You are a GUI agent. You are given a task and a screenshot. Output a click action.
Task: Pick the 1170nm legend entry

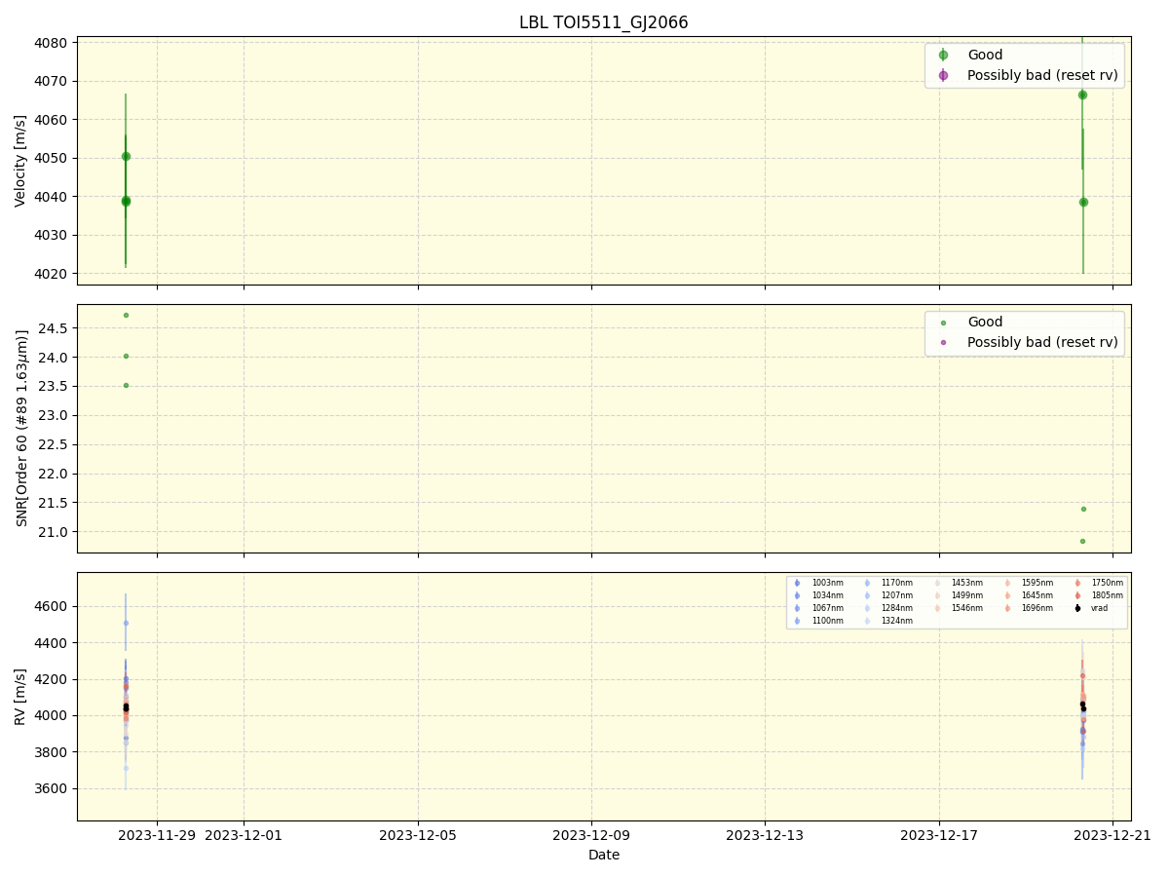coord(887,583)
